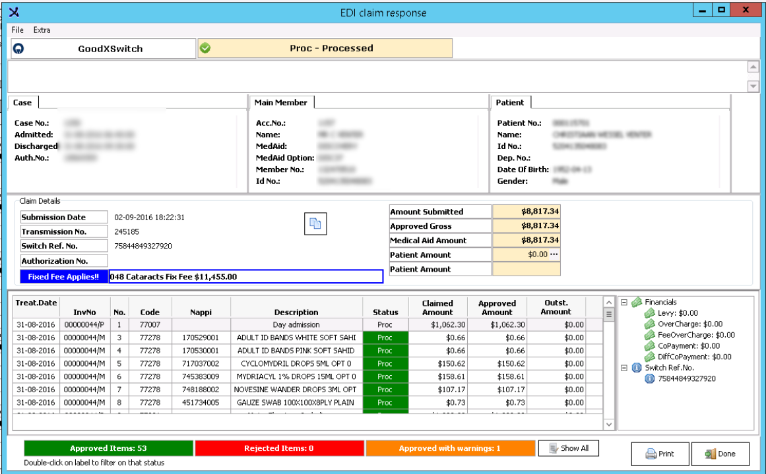Collapse the Switch Ref.No. tree node
This screenshot has width=766, height=474.
pos(623,368)
